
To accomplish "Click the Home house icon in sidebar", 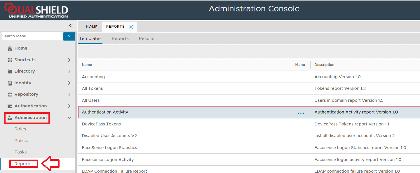I will pos(10,48).
